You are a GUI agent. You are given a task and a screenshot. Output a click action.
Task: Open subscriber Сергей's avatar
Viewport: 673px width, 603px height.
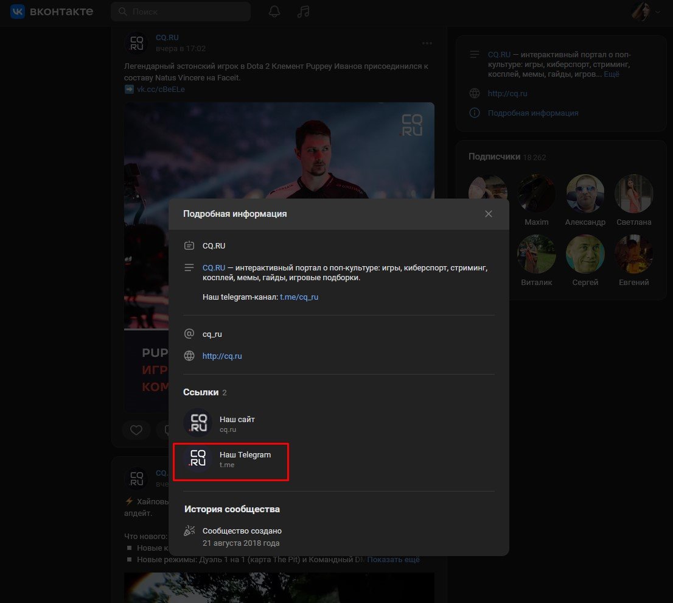pyautogui.click(x=585, y=254)
